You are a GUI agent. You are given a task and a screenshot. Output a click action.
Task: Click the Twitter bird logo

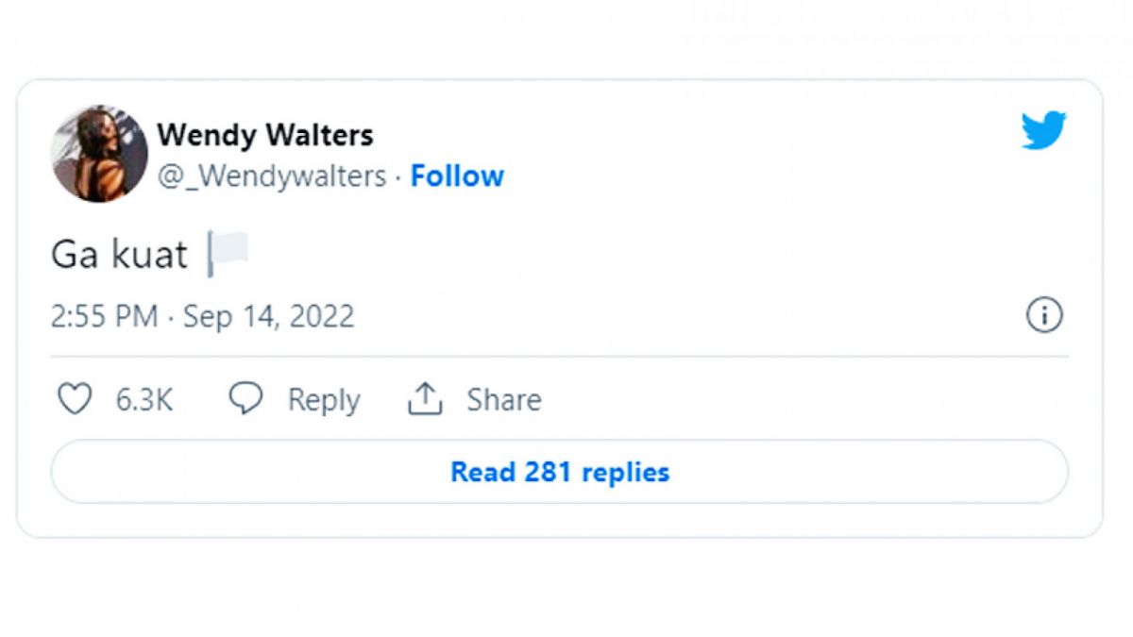pyautogui.click(x=1043, y=130)
